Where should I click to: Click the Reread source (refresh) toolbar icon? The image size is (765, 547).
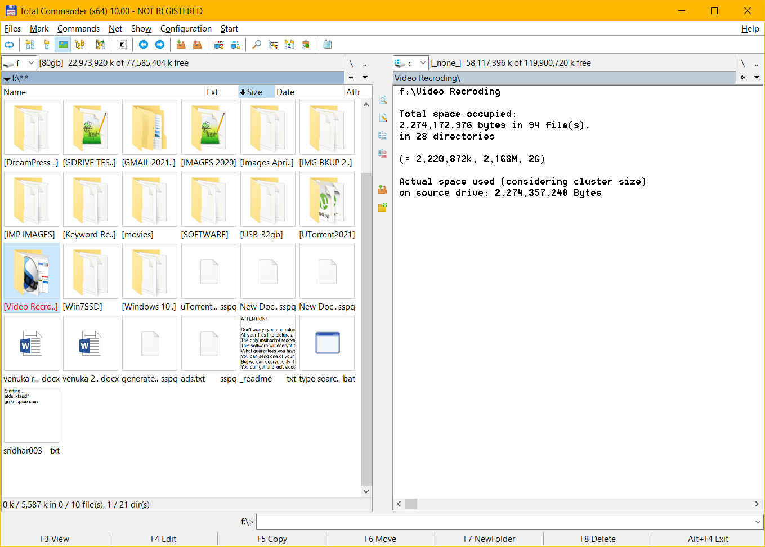tap(9, 44)
